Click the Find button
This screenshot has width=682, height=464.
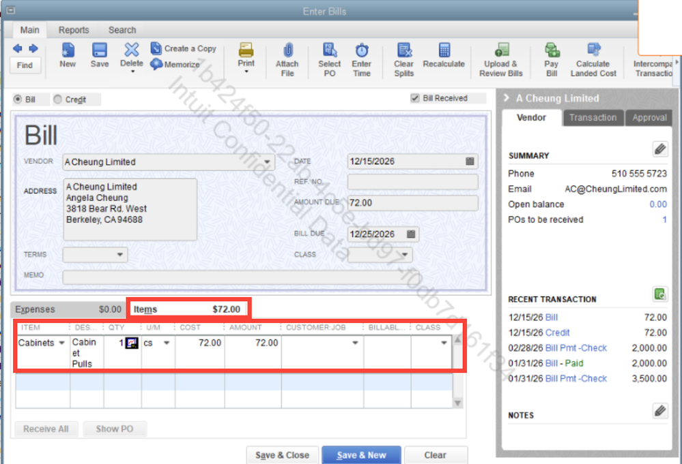[25, 65]
